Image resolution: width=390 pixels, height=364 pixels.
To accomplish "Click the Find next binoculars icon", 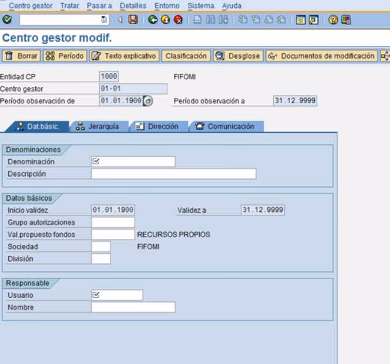I will coord(223,19).
